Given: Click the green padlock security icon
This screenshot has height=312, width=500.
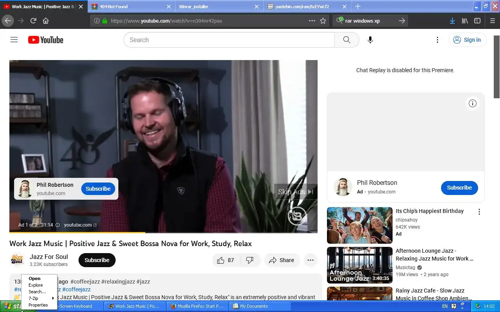Looking at the screenshot, I should (105, 21).
